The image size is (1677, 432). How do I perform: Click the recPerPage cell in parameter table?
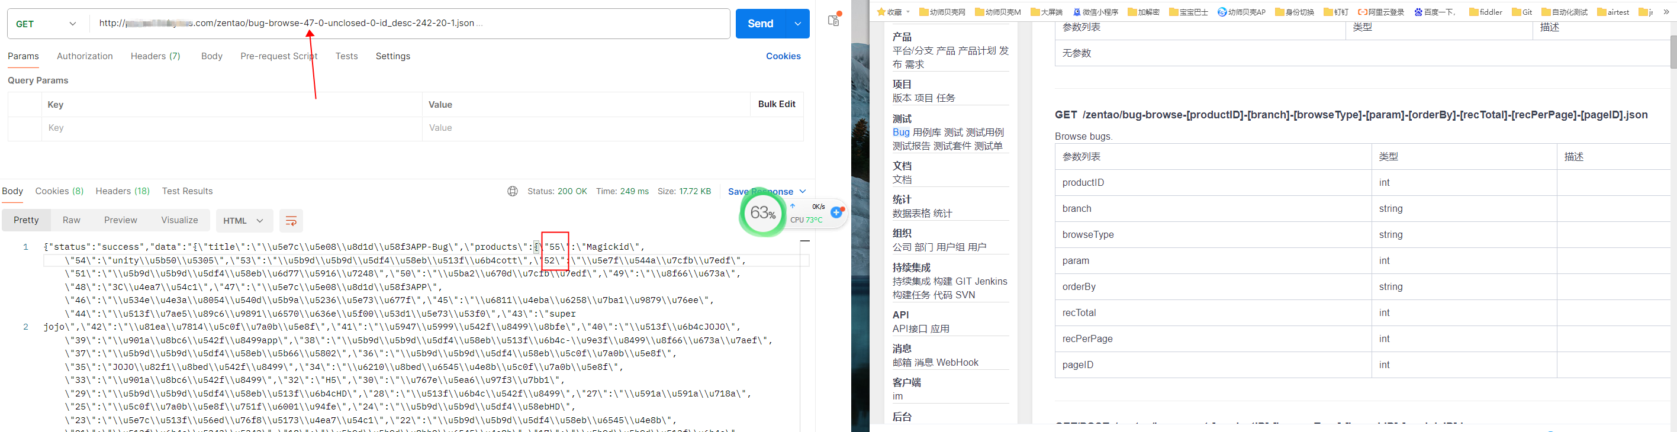pyautogui.click(x=1214, y=339)
